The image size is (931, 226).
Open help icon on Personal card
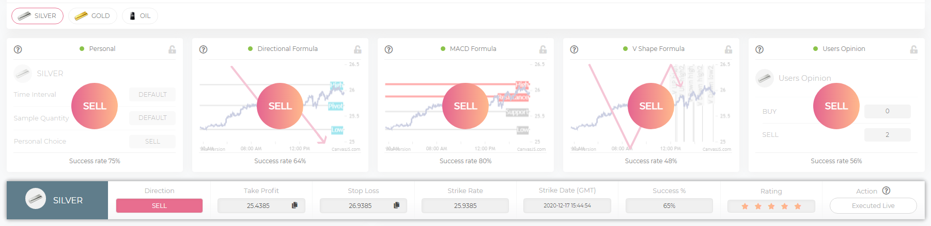point(18,49)
